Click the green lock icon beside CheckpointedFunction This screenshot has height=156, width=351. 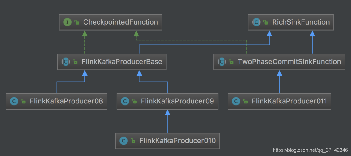pyautogui.click(x=77, y=22)
